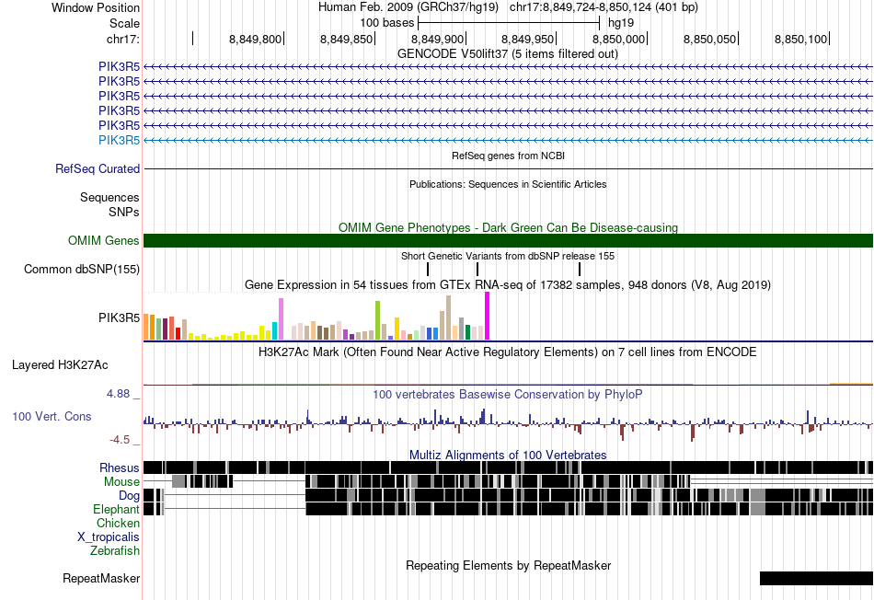
Task: Select the Dog alignment label
Action: click(x=129, y=496)
